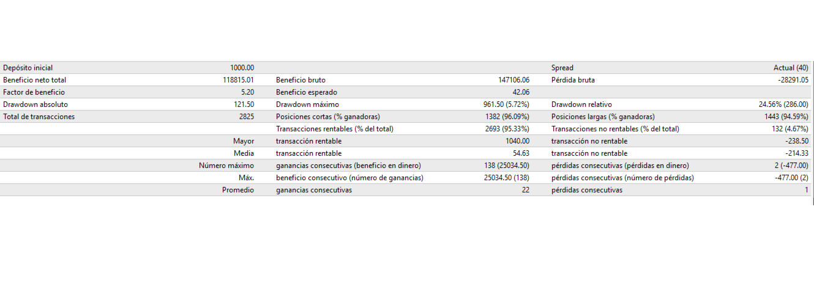This screenshot has height=292, width=814.
Task: Select the Transacciones no rentables value 132 (4.67%)
Action: tap(790, 129)
